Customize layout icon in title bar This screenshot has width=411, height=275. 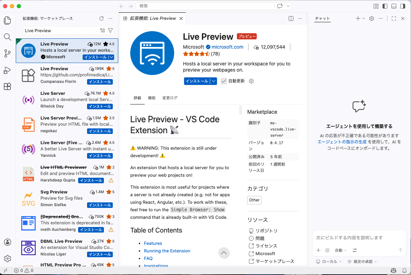pyautogui.click(x=376, y=6)
